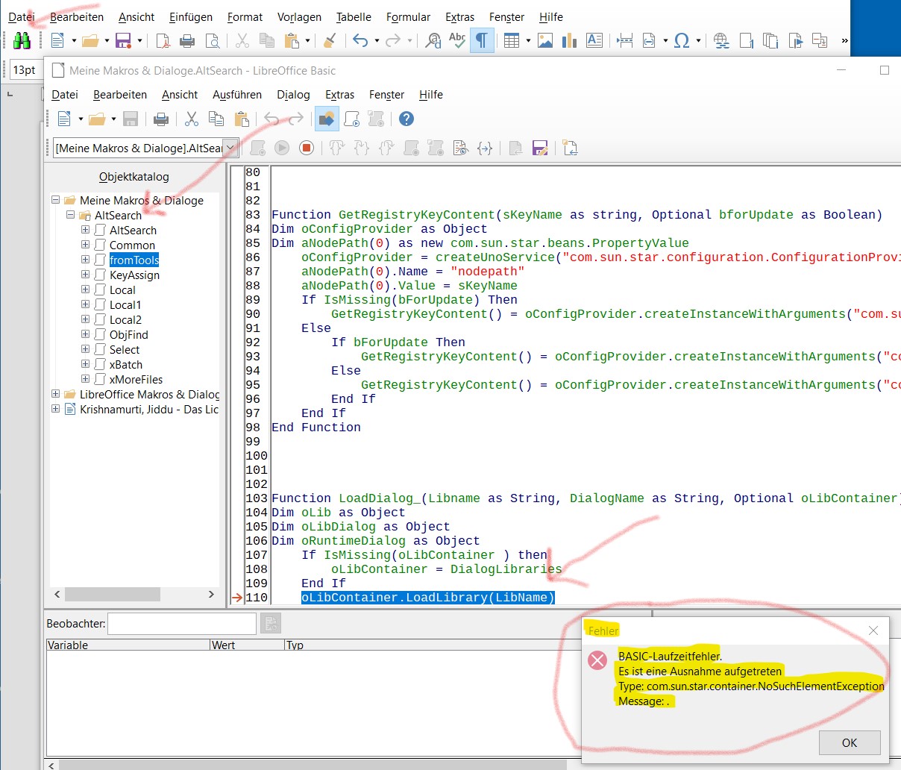Open the Formular menu in Writer
This screenshot has height=770, width=901.
[x=408, y=16]
